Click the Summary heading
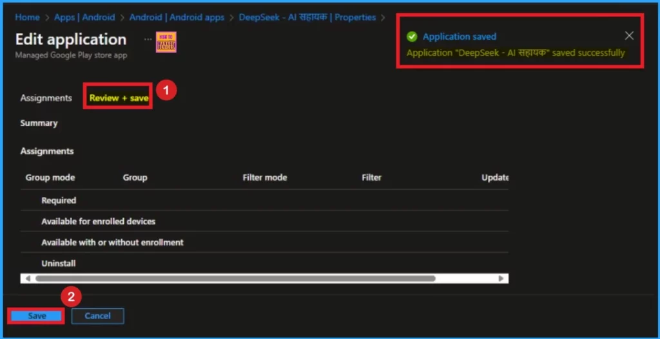Viewport: 660px width, 339px height. [39, 123]
